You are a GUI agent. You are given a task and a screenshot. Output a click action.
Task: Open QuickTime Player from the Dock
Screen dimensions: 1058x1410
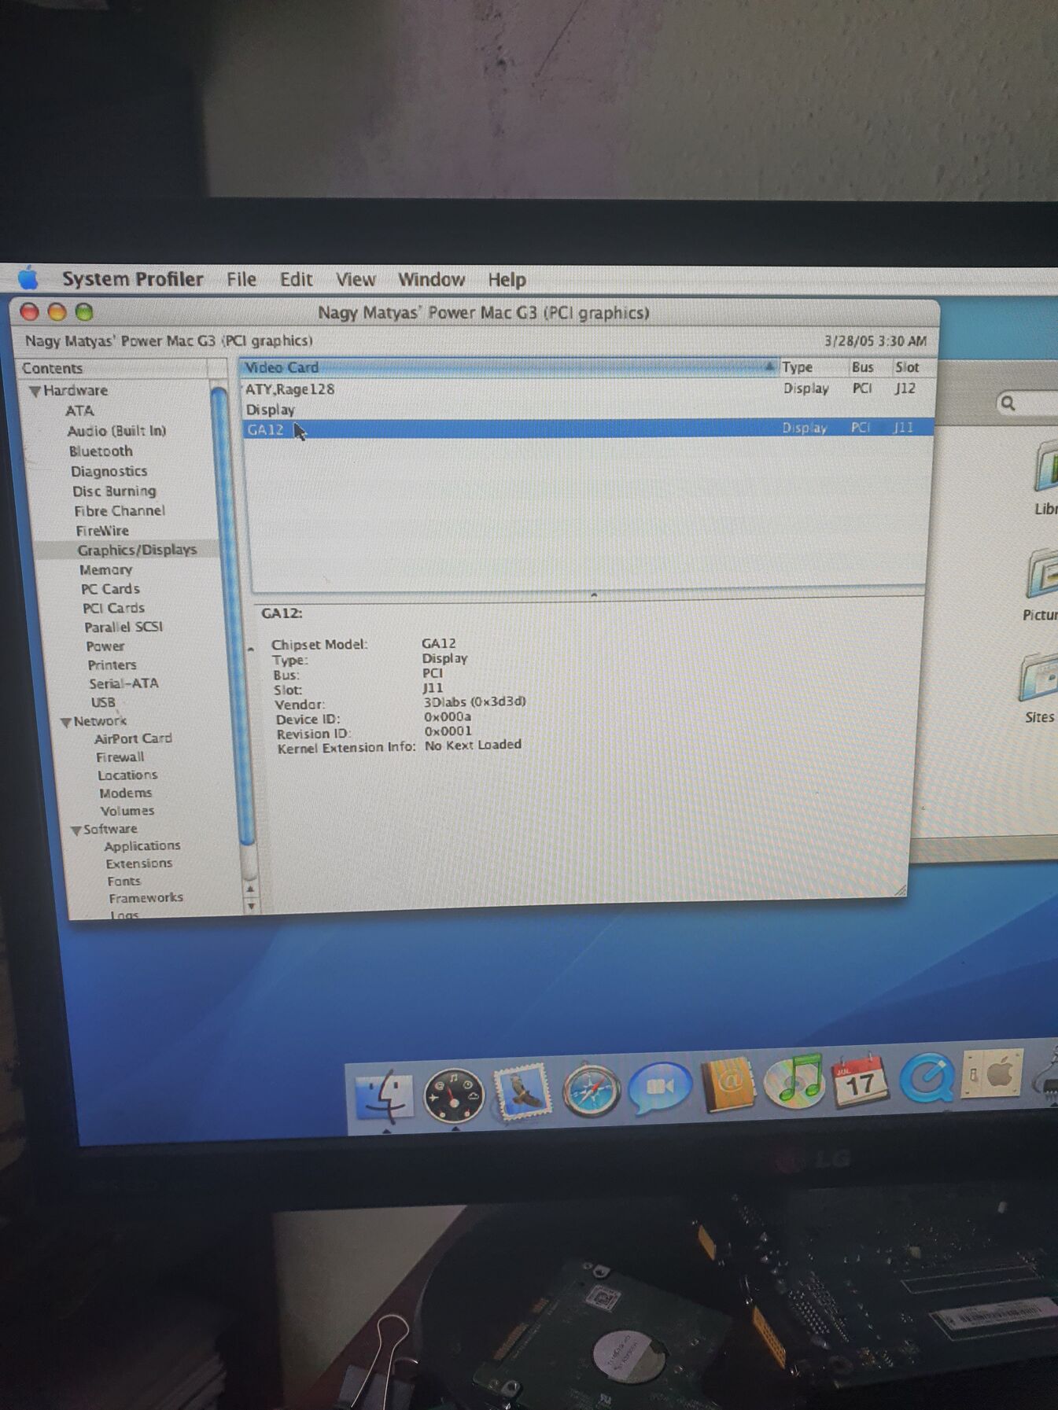927,1077
